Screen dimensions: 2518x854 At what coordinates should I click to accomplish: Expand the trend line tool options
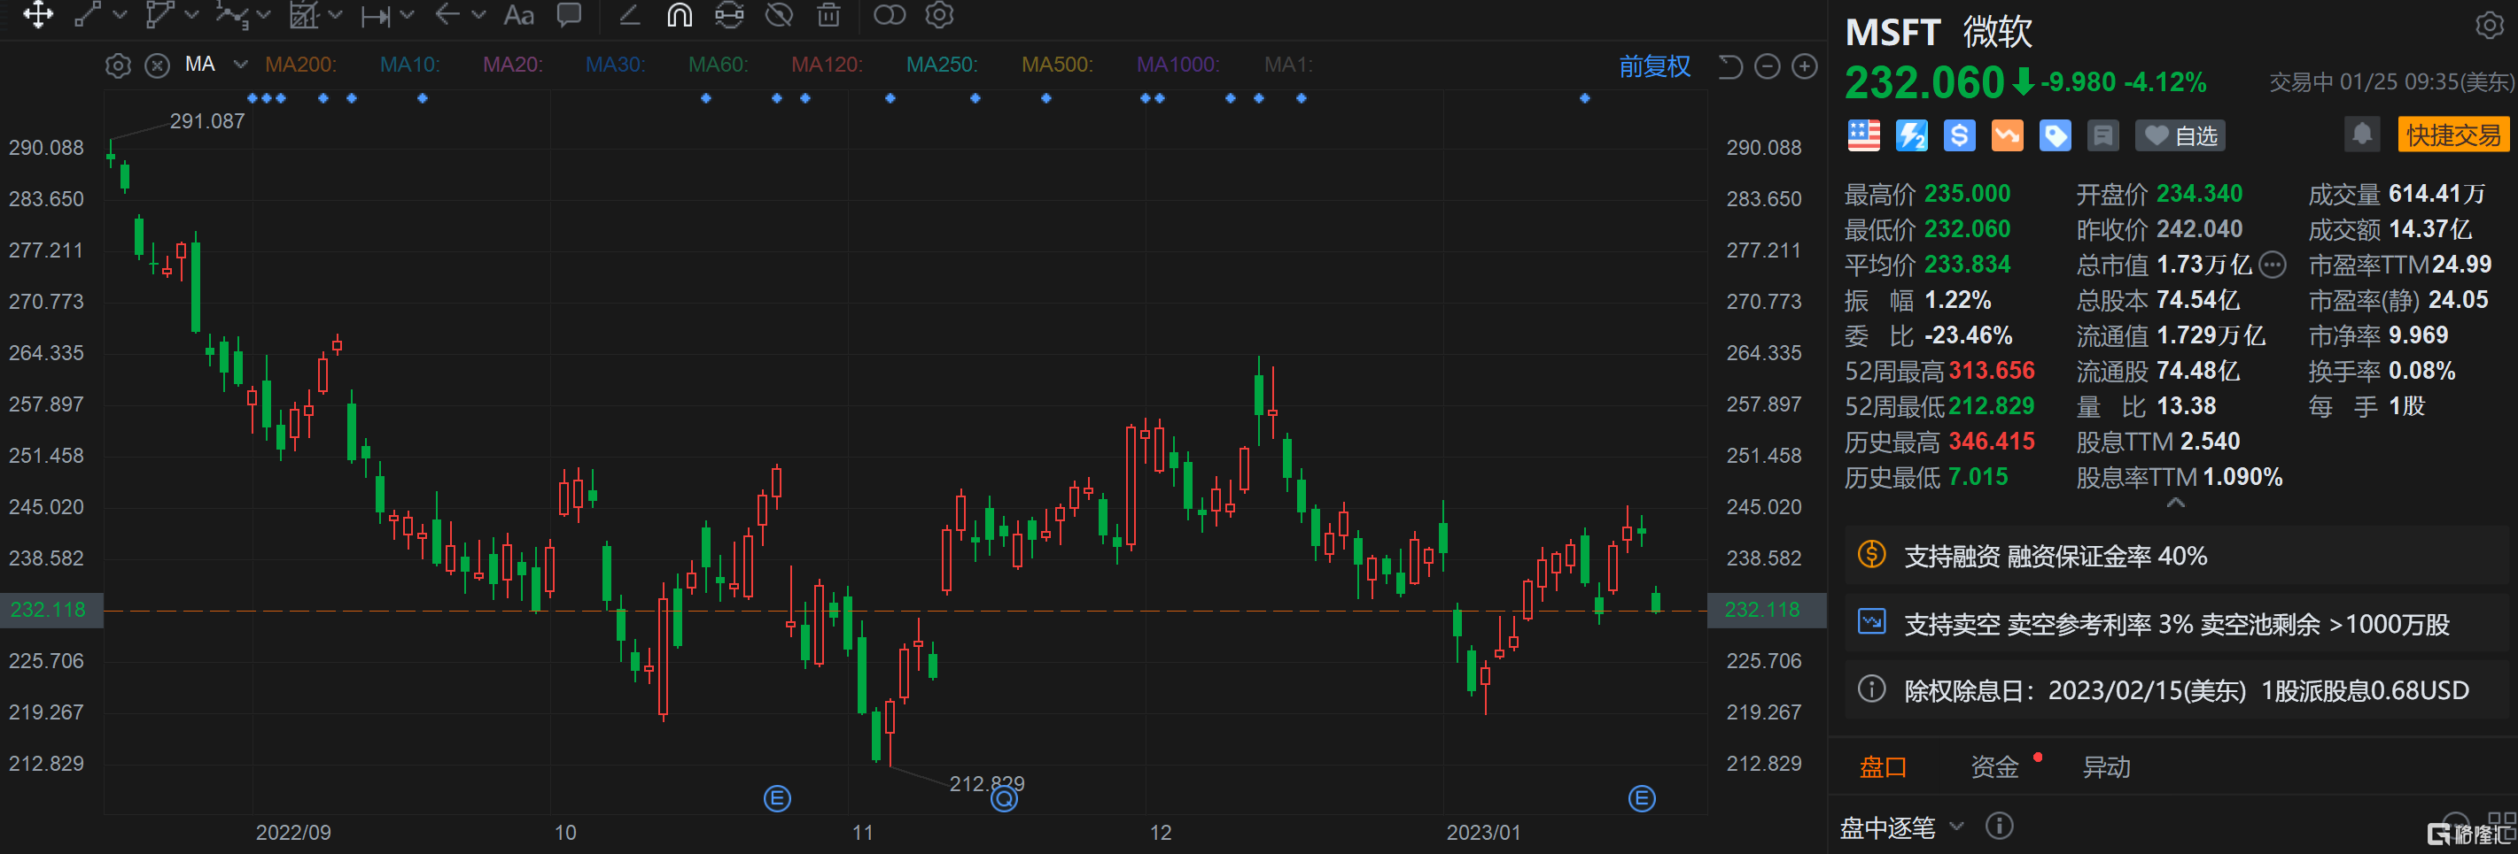120,15
